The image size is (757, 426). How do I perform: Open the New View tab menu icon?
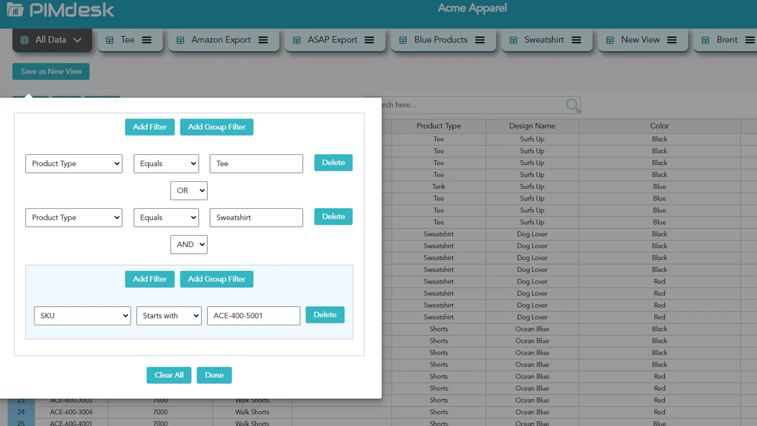coord(672,40)
